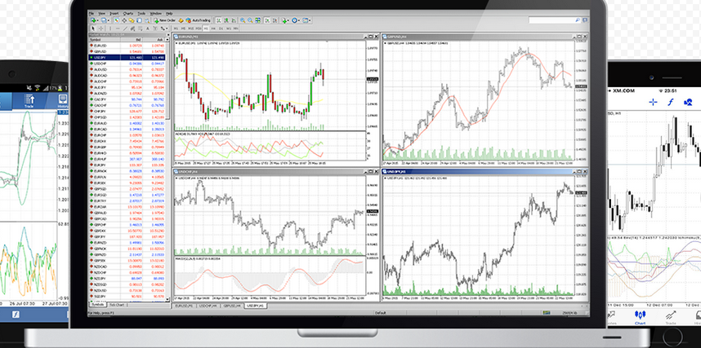
Task: Expand the Templates dropdown arrow
Action: tap(310, 20)
